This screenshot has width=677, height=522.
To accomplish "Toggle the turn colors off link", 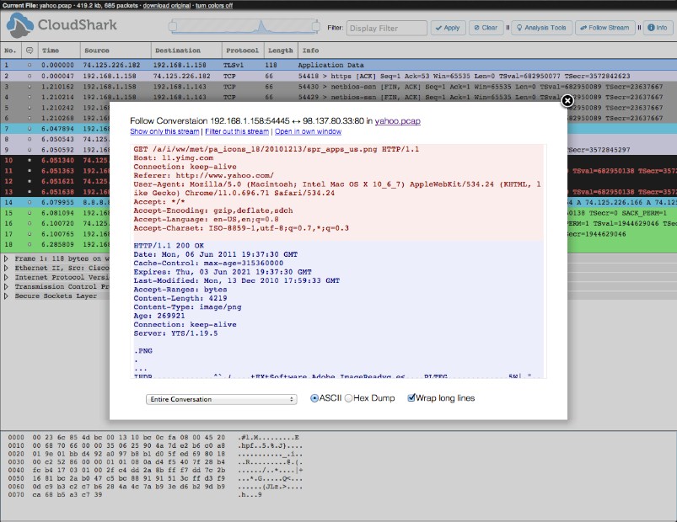I will (214, 6).
